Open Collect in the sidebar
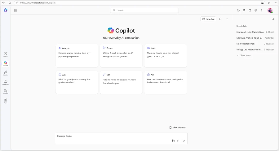This screenshot has height=151, width=279. pos(6,92)
